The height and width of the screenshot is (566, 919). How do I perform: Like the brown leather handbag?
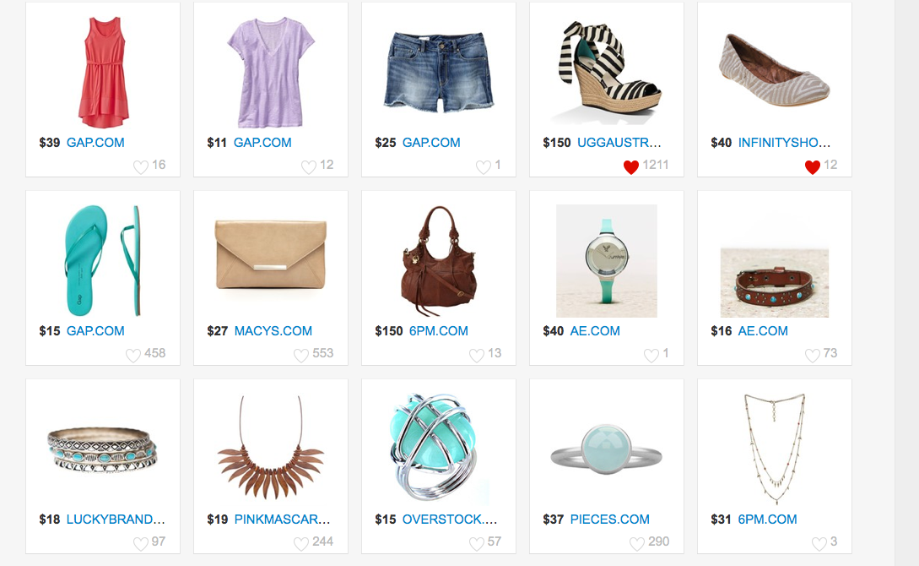pos(477,356)
